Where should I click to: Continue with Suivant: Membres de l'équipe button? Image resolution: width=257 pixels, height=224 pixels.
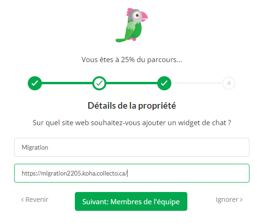pyautogui.click(x=131, y=201)
